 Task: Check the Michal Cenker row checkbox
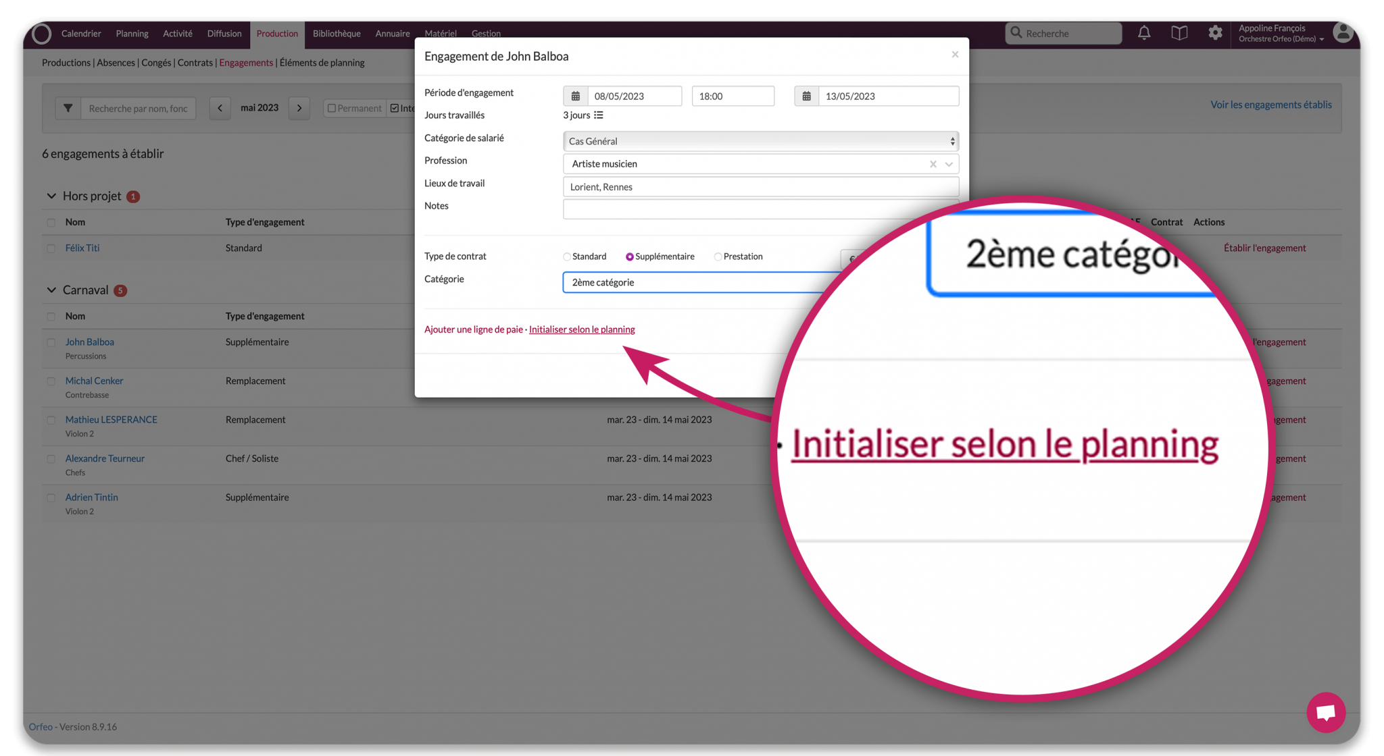pyautogui.click(x=51, y=381)
